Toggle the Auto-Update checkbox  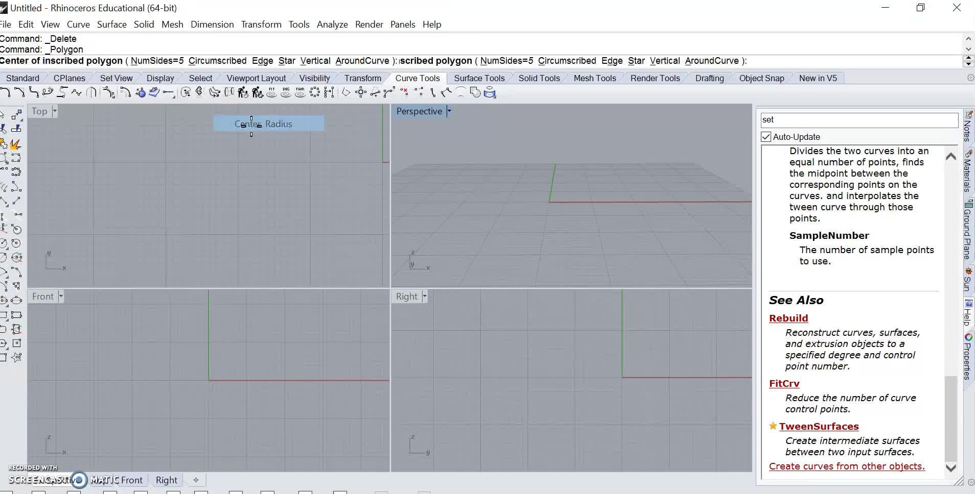pos(766,137)
